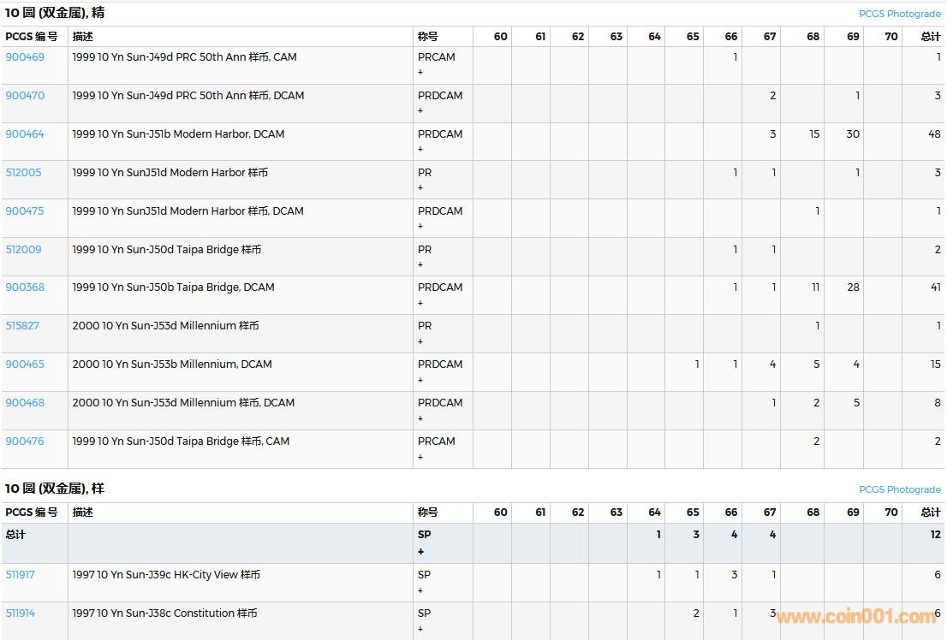Click the 描述 column header in top table
The width and height of the screenshot is (947, 640).
(x=83, y=36)
